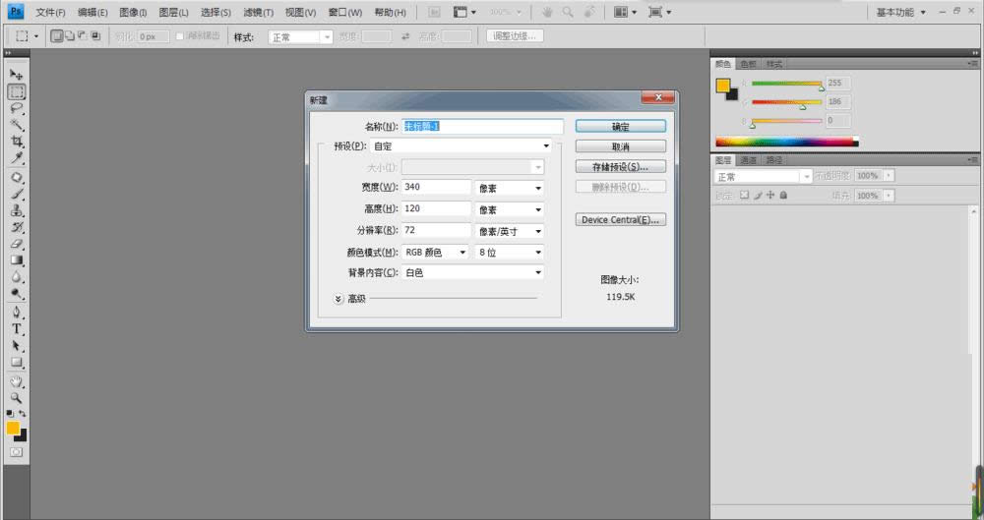Click the color spectrum ramp in the Color panel

(784, 142)
